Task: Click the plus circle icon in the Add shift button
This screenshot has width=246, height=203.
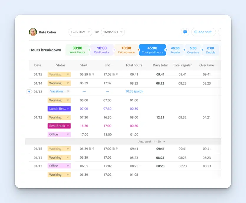Action: (x=196, y=32)
